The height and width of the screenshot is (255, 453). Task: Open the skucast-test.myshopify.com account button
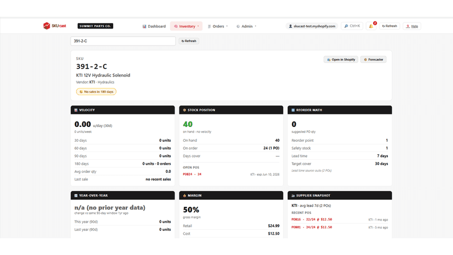click(312, 26)
